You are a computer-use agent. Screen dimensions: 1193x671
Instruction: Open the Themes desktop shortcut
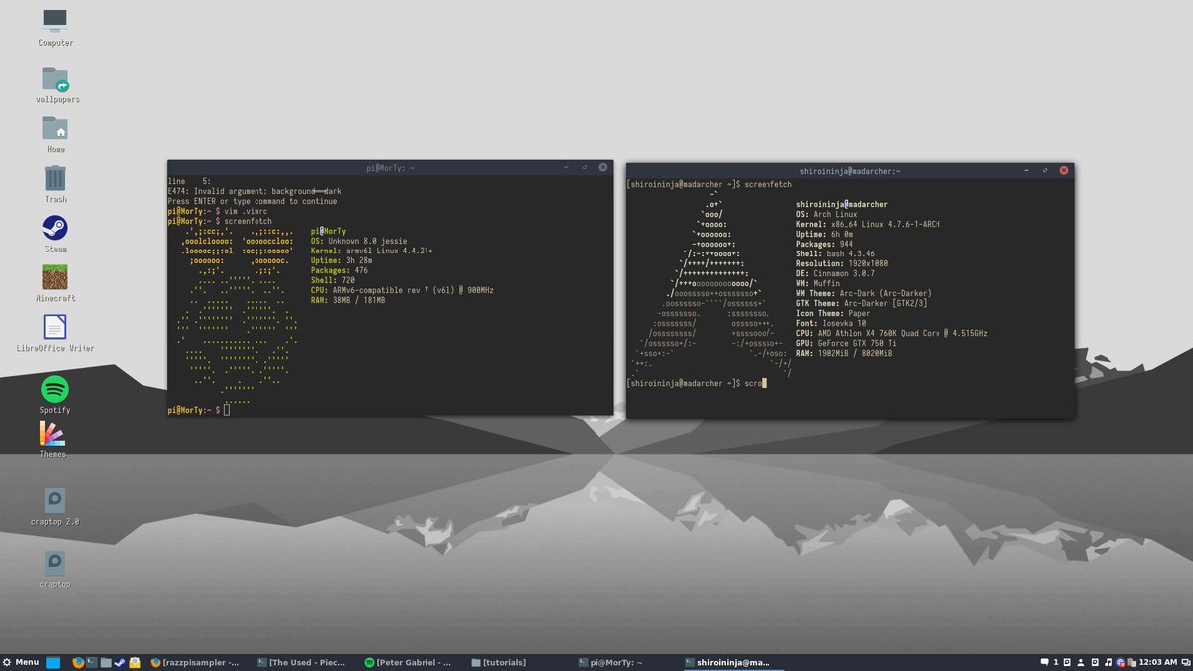[x=54, y=434]
